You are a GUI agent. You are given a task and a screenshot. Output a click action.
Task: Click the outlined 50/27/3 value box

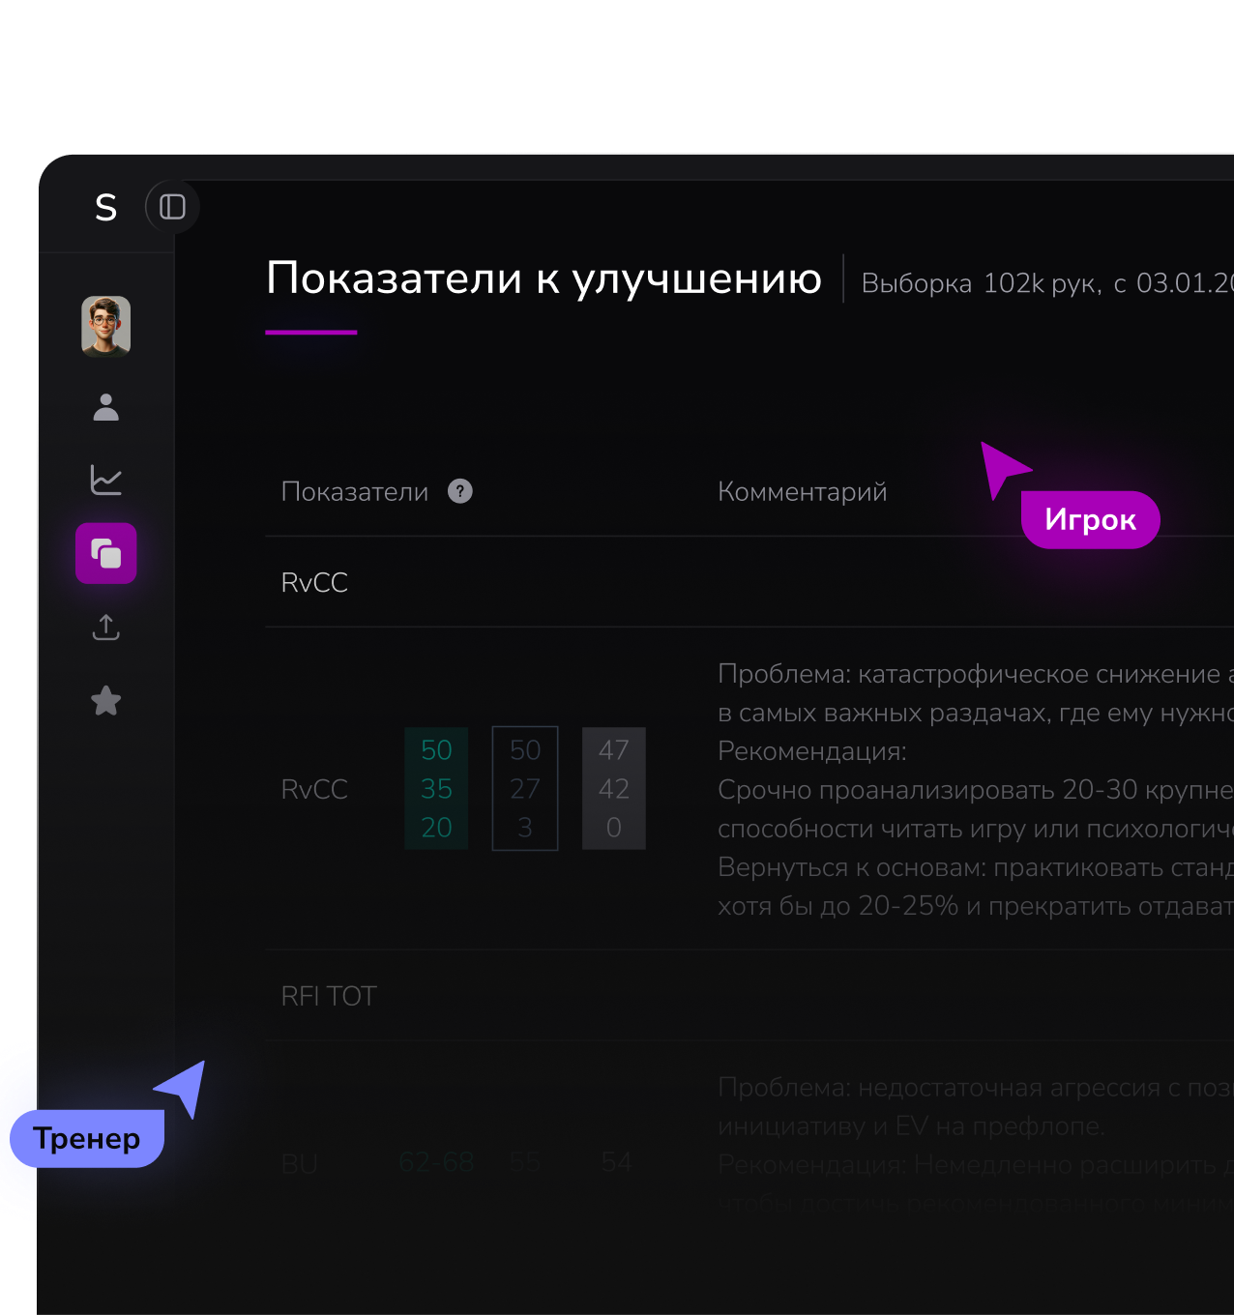tap(525, 789)
